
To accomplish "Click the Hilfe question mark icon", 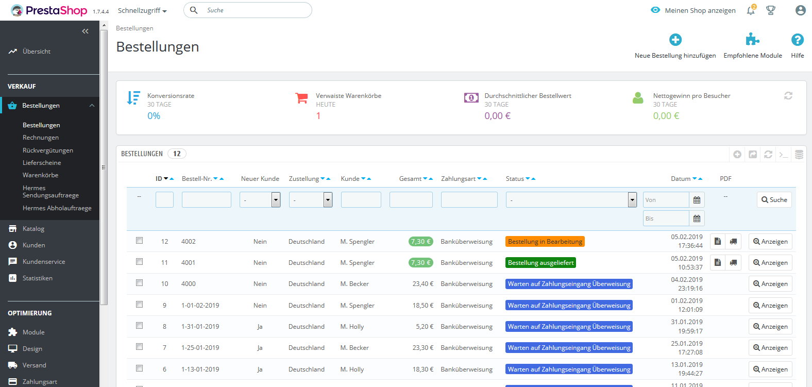I will [798, 40].
